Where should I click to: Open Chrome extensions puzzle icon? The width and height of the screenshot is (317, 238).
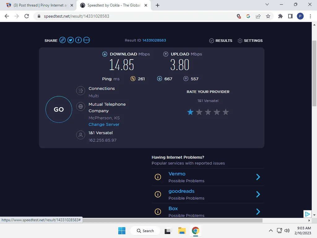[280, 16]
